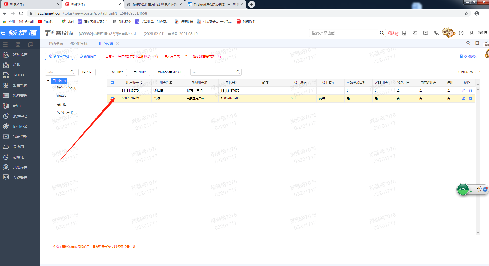Open 移动授权 link
489x266 pixels.
(468, 56)
